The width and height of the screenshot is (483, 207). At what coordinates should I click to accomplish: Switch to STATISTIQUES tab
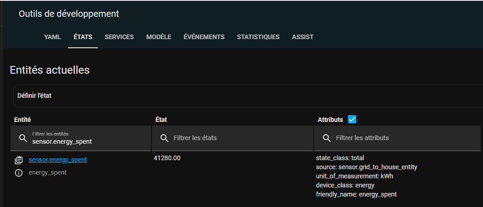(258, 37)
